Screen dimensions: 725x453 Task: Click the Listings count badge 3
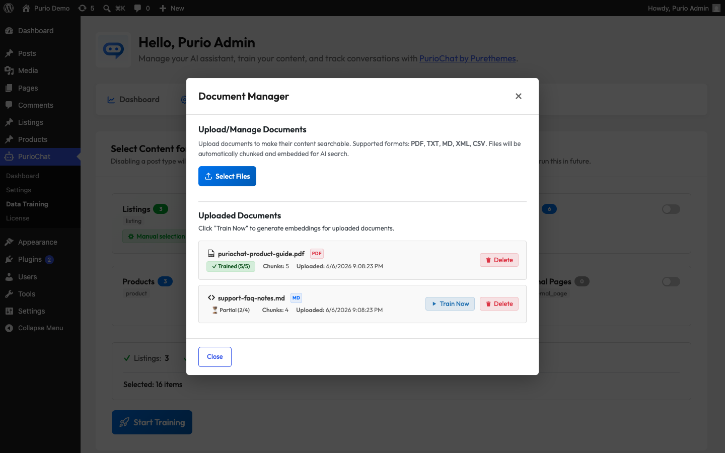(161, 209)
